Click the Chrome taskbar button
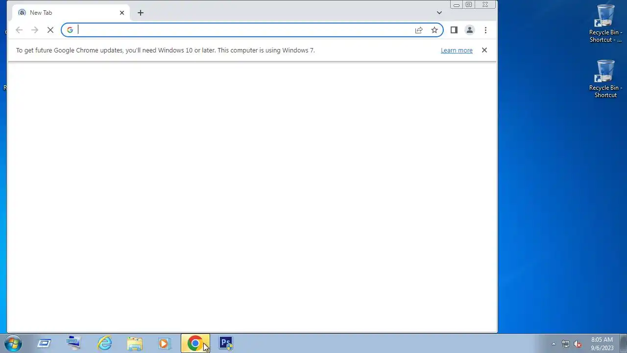 (195, 343)
